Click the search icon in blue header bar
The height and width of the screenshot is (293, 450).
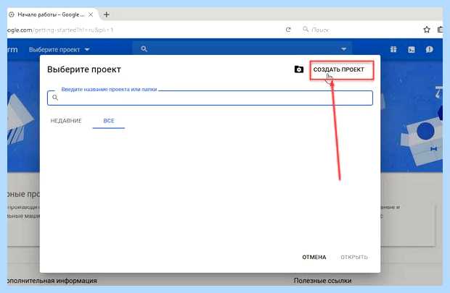click(144, 49)
